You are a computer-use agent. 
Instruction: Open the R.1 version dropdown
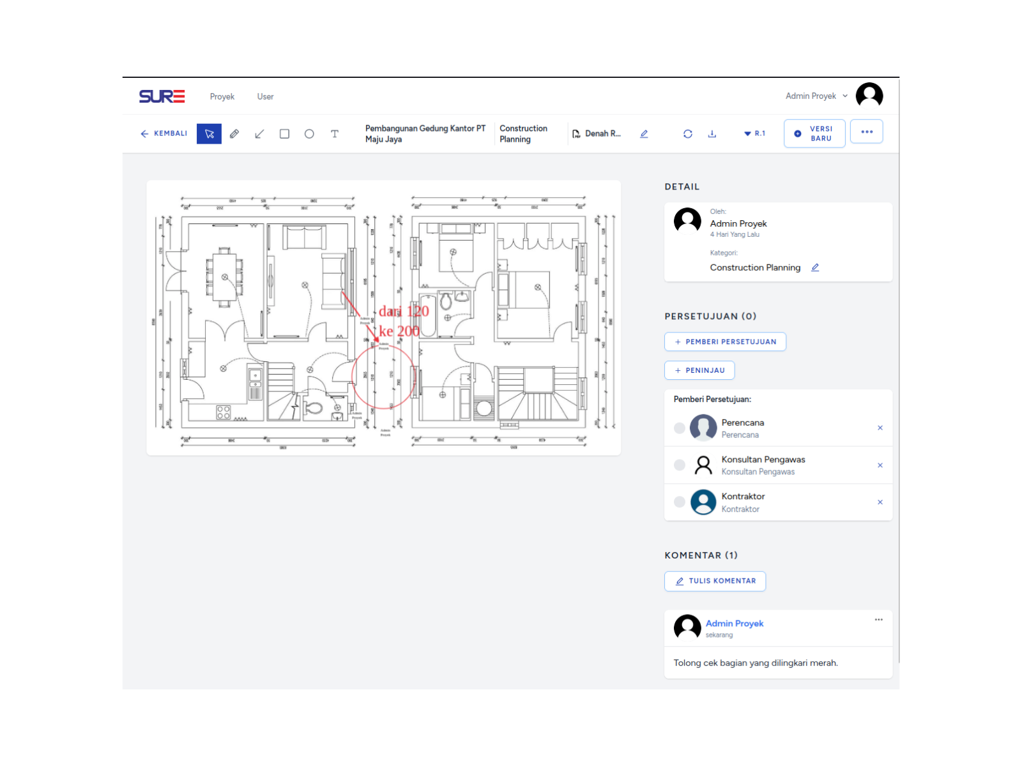[754, 134]
